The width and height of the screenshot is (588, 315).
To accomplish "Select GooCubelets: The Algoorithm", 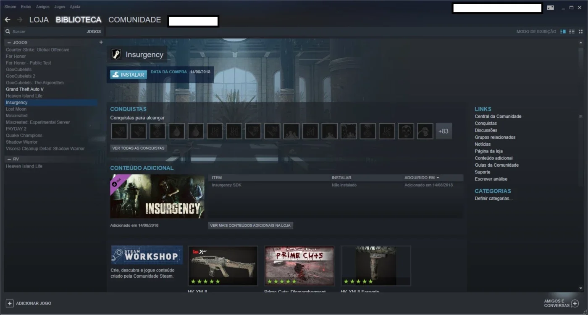I will [x=34, y=83].
